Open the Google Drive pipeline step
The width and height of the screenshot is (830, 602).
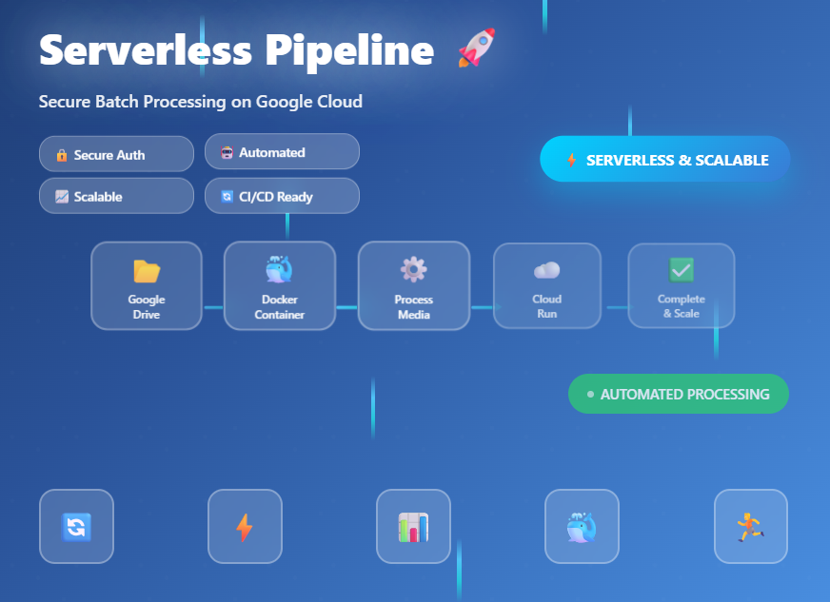(x=147, y=285)
